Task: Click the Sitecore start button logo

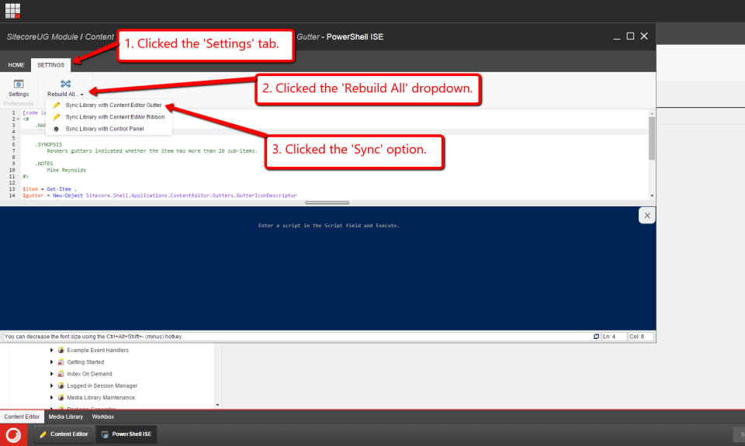Action: pos(13,434)
